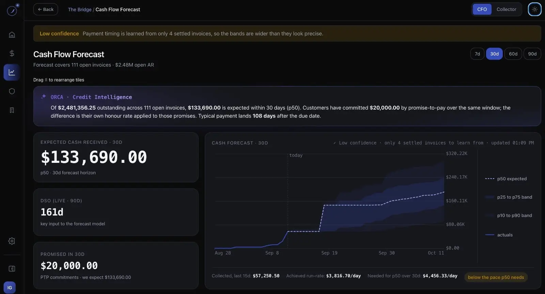Click the drag handle dots icon

coord(46,80)
